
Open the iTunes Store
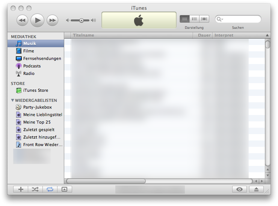pos(36,90)
